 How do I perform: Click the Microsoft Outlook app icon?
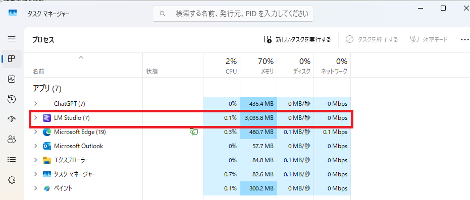click(x=47, y=146)
